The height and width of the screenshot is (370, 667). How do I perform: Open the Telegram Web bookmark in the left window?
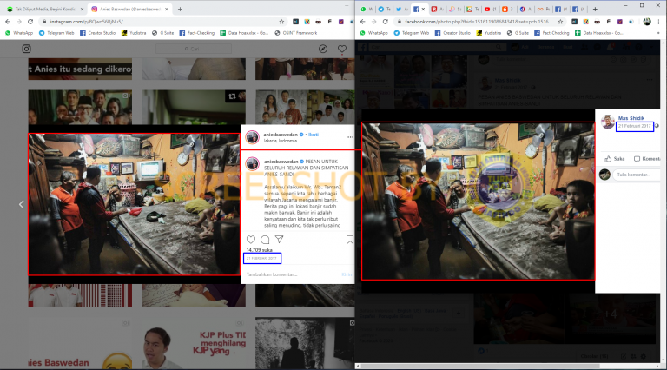click(x=56, y=33)
